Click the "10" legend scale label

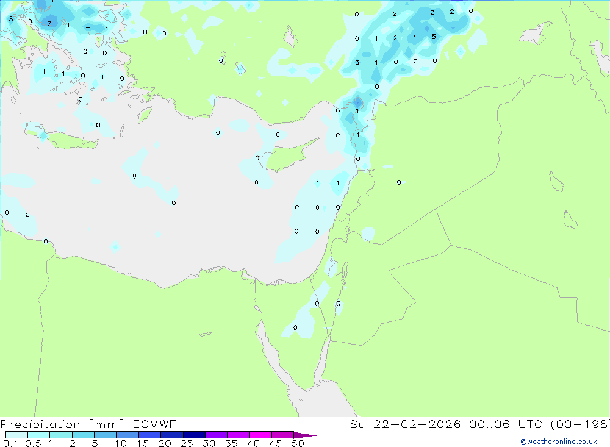(121, 443)
